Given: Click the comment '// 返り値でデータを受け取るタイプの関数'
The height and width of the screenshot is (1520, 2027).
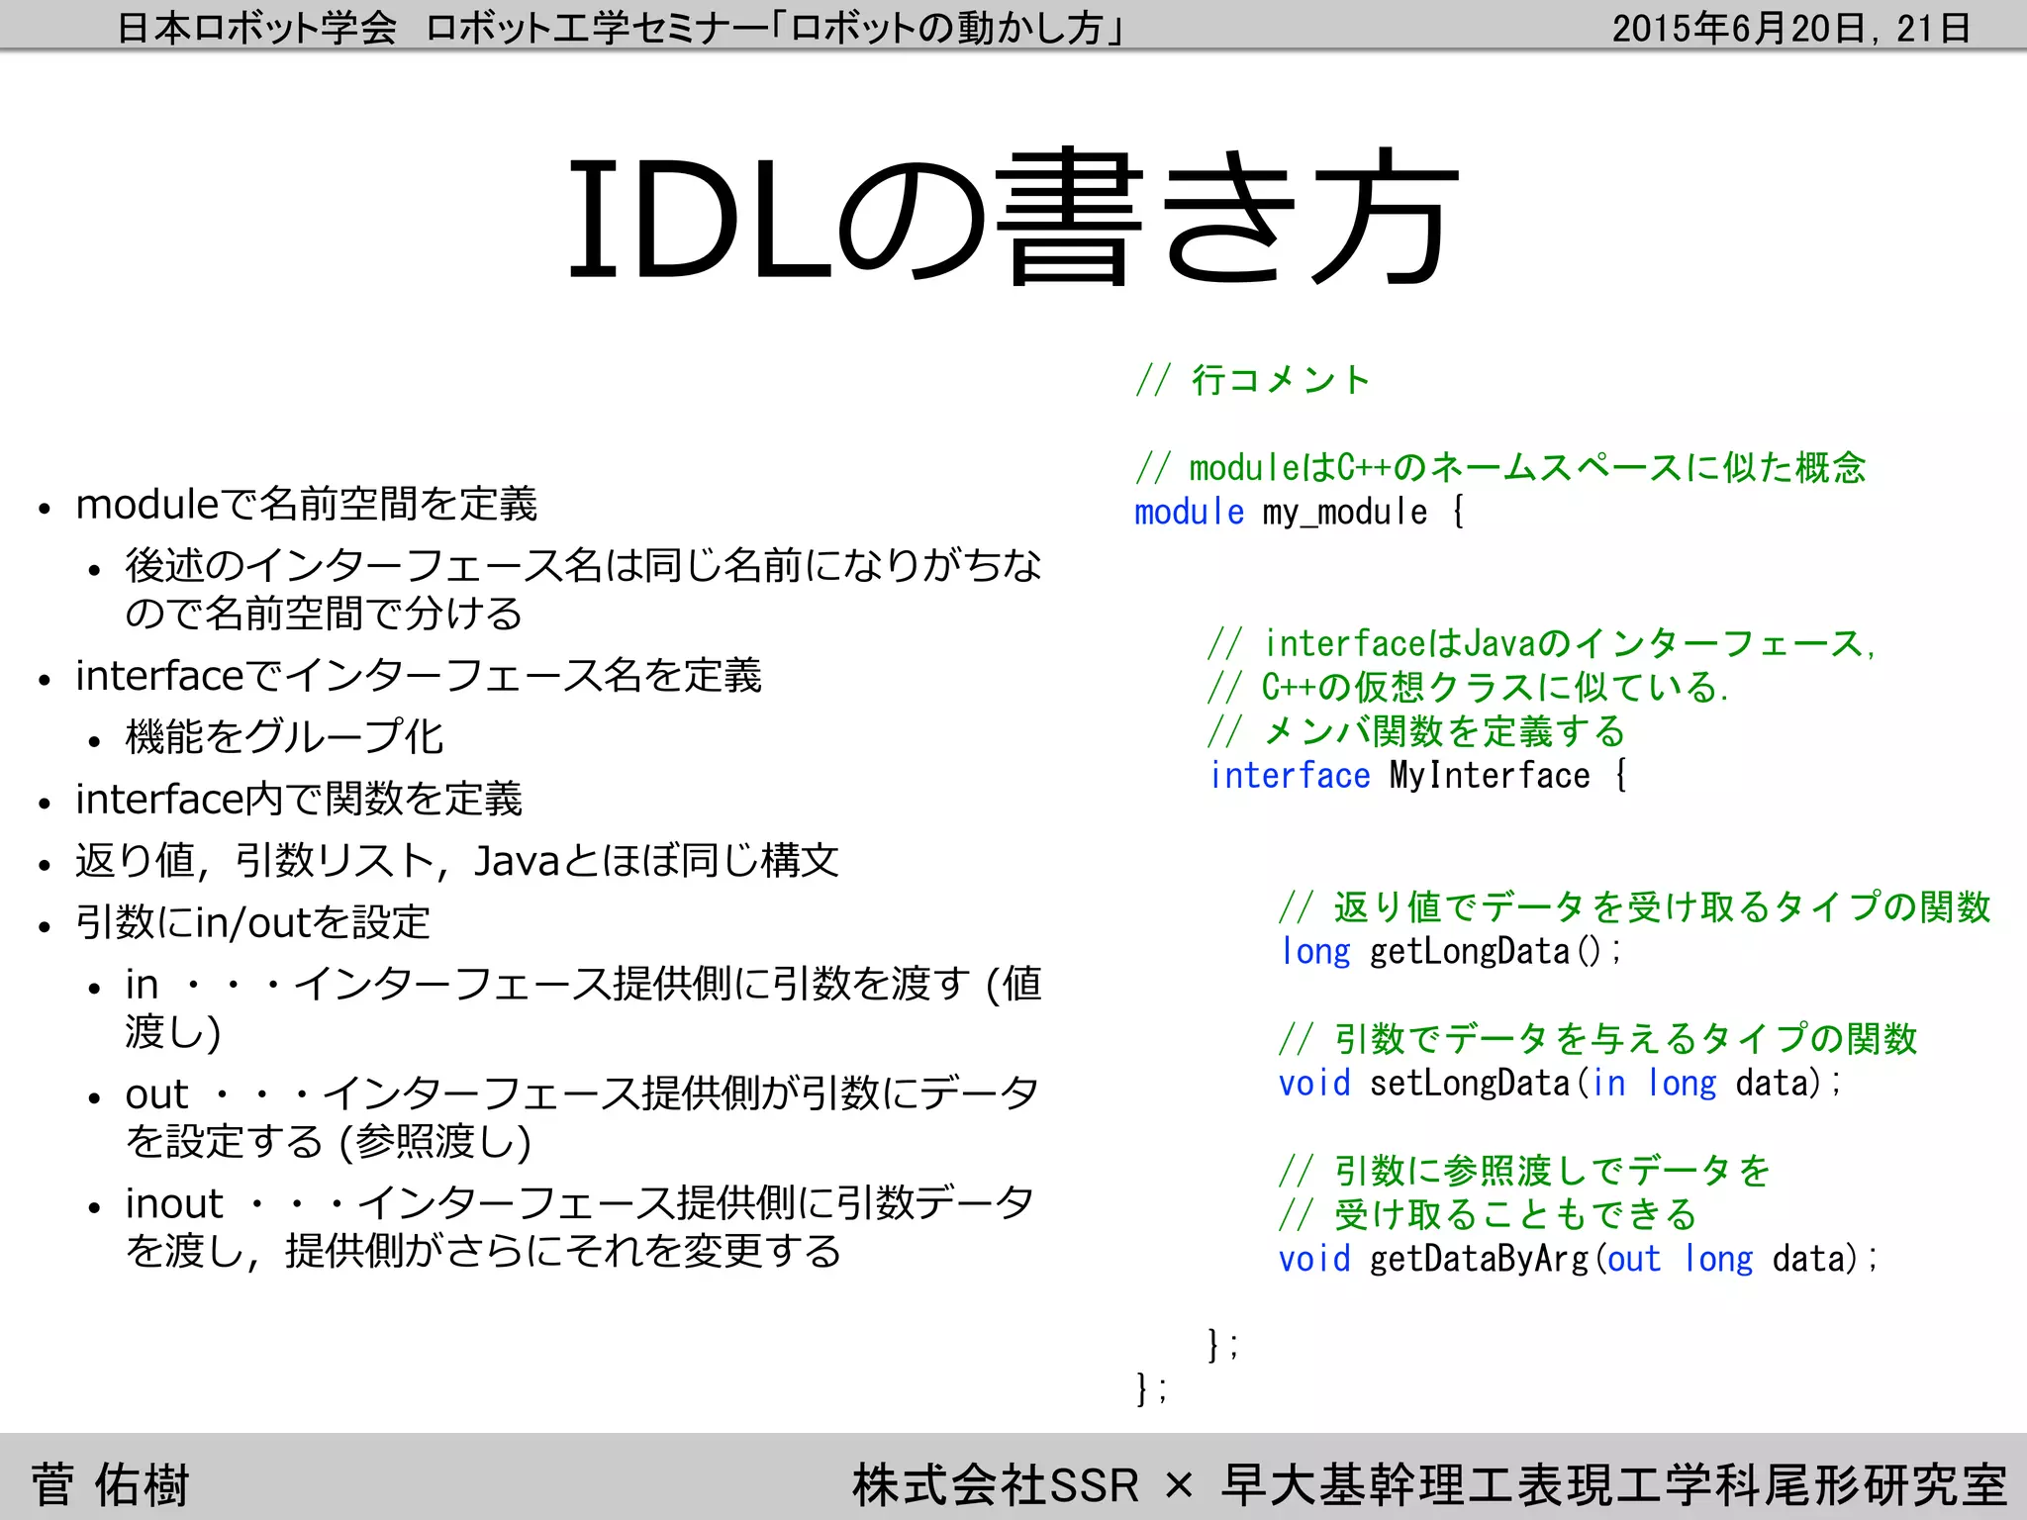Looking at the screenshot, I should [1634, 906].
